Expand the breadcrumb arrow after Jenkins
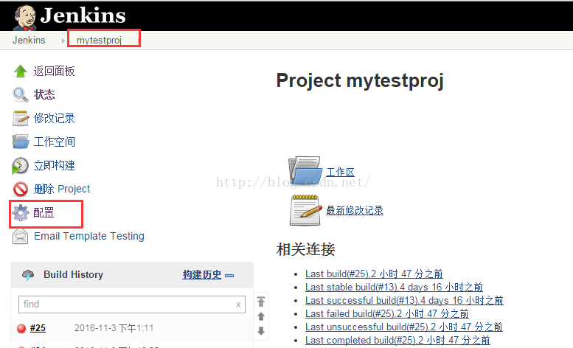 (63, 41)
